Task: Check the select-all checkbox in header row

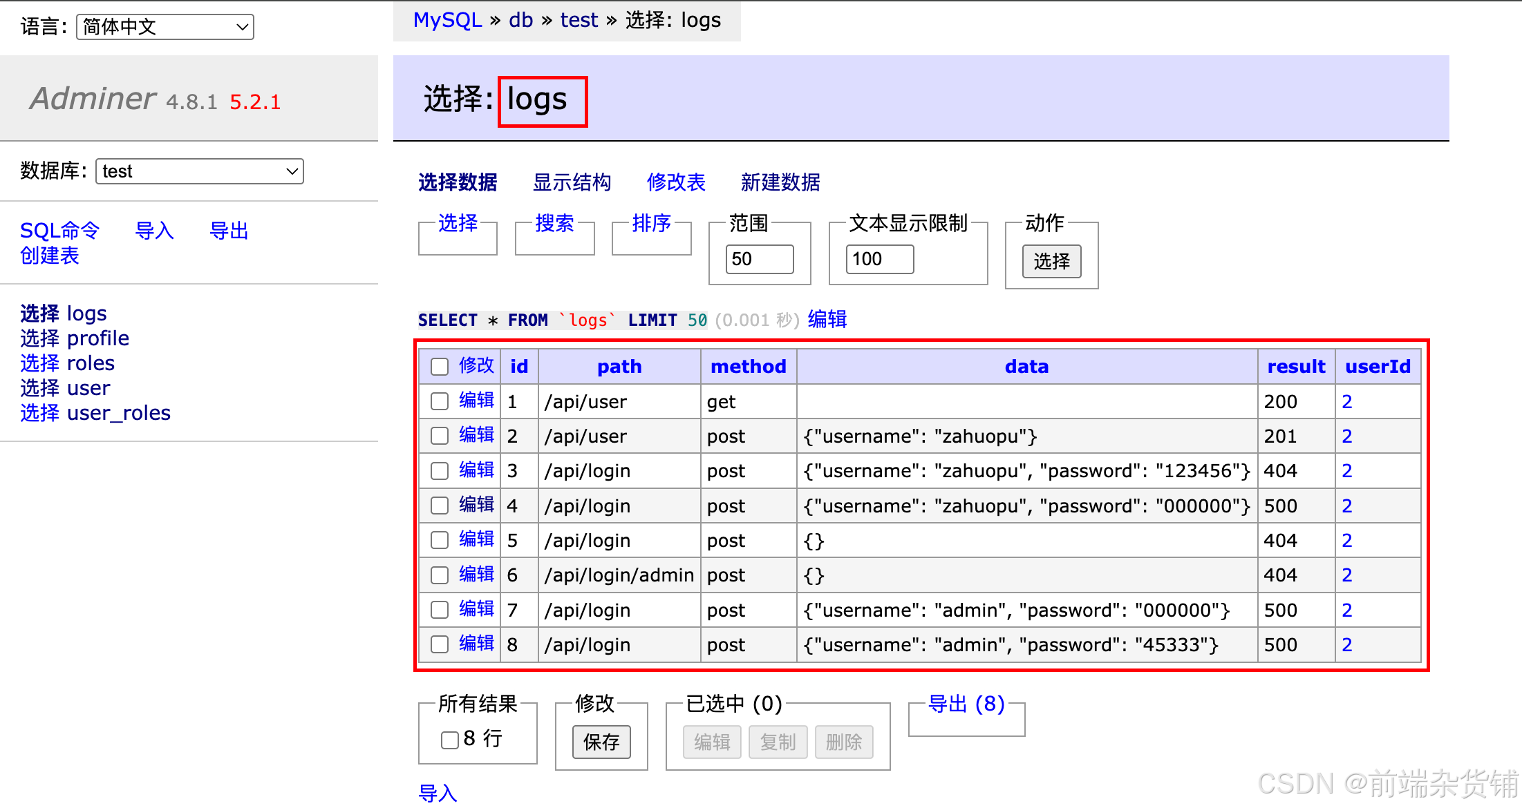Action: tap(440, 367)
